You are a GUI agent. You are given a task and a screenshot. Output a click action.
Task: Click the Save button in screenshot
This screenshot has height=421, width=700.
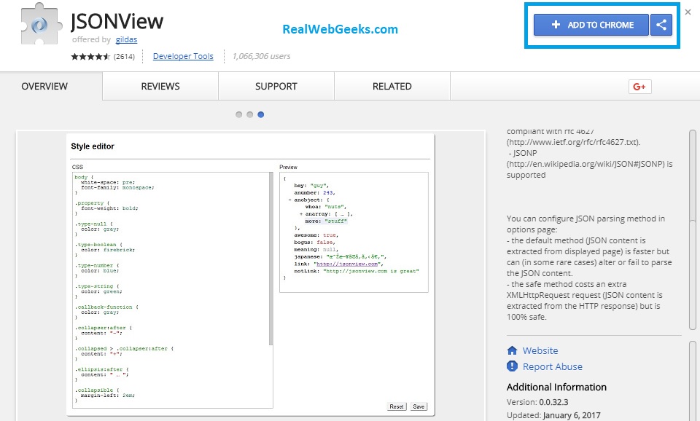point(419,406)
